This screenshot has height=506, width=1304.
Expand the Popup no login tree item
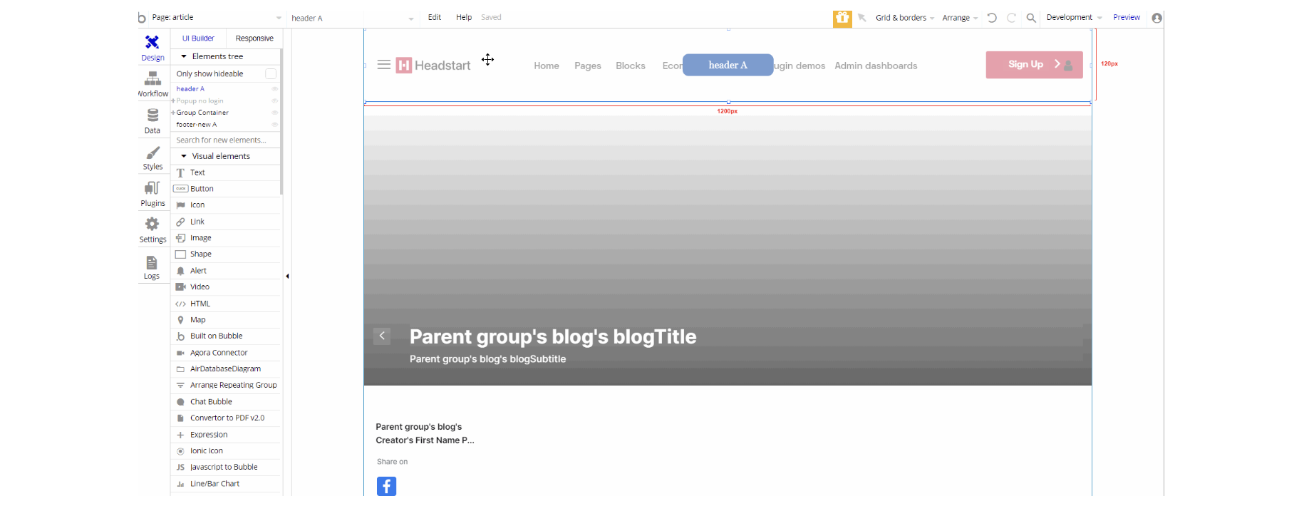click(173, 101)
